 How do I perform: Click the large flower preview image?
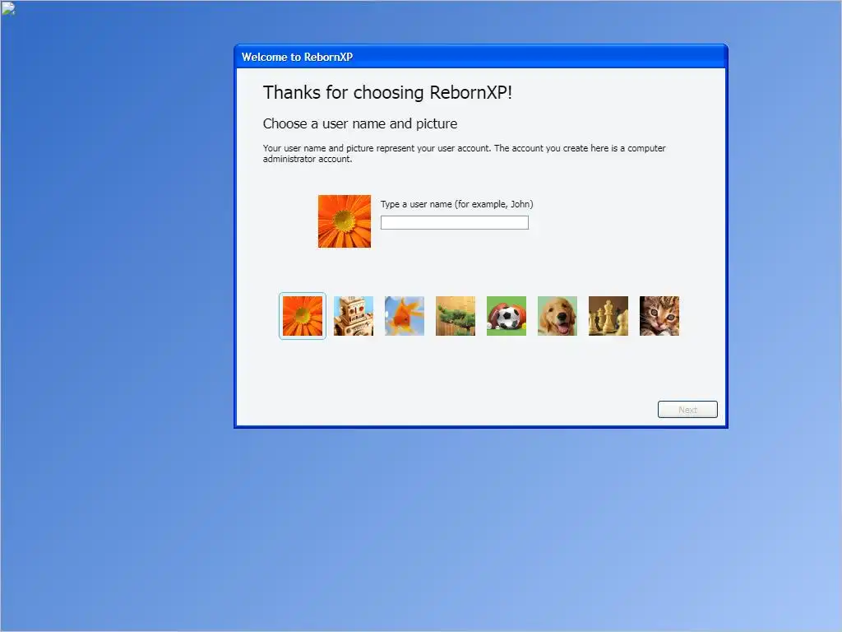(x=345, y=221)
